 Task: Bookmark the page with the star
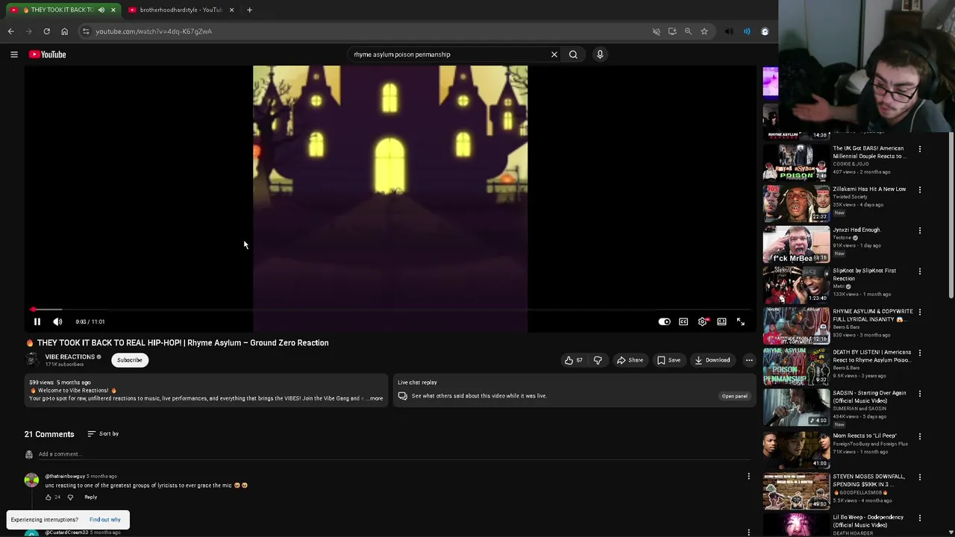(x=704, y=31)
